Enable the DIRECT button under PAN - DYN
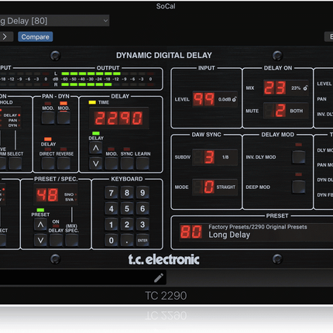333x333 pixels. click(x=48, y=163)
